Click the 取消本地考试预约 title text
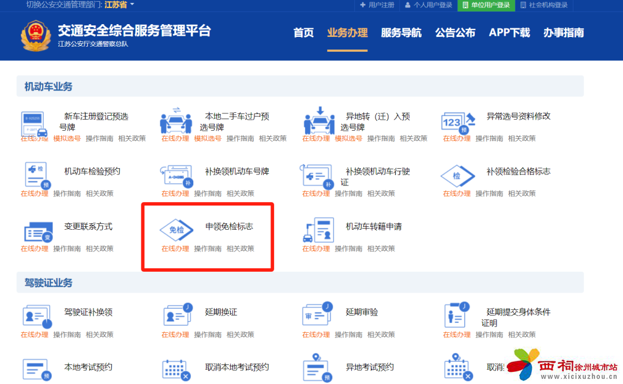The image size is (623, 384). click(x=237, y=367)
